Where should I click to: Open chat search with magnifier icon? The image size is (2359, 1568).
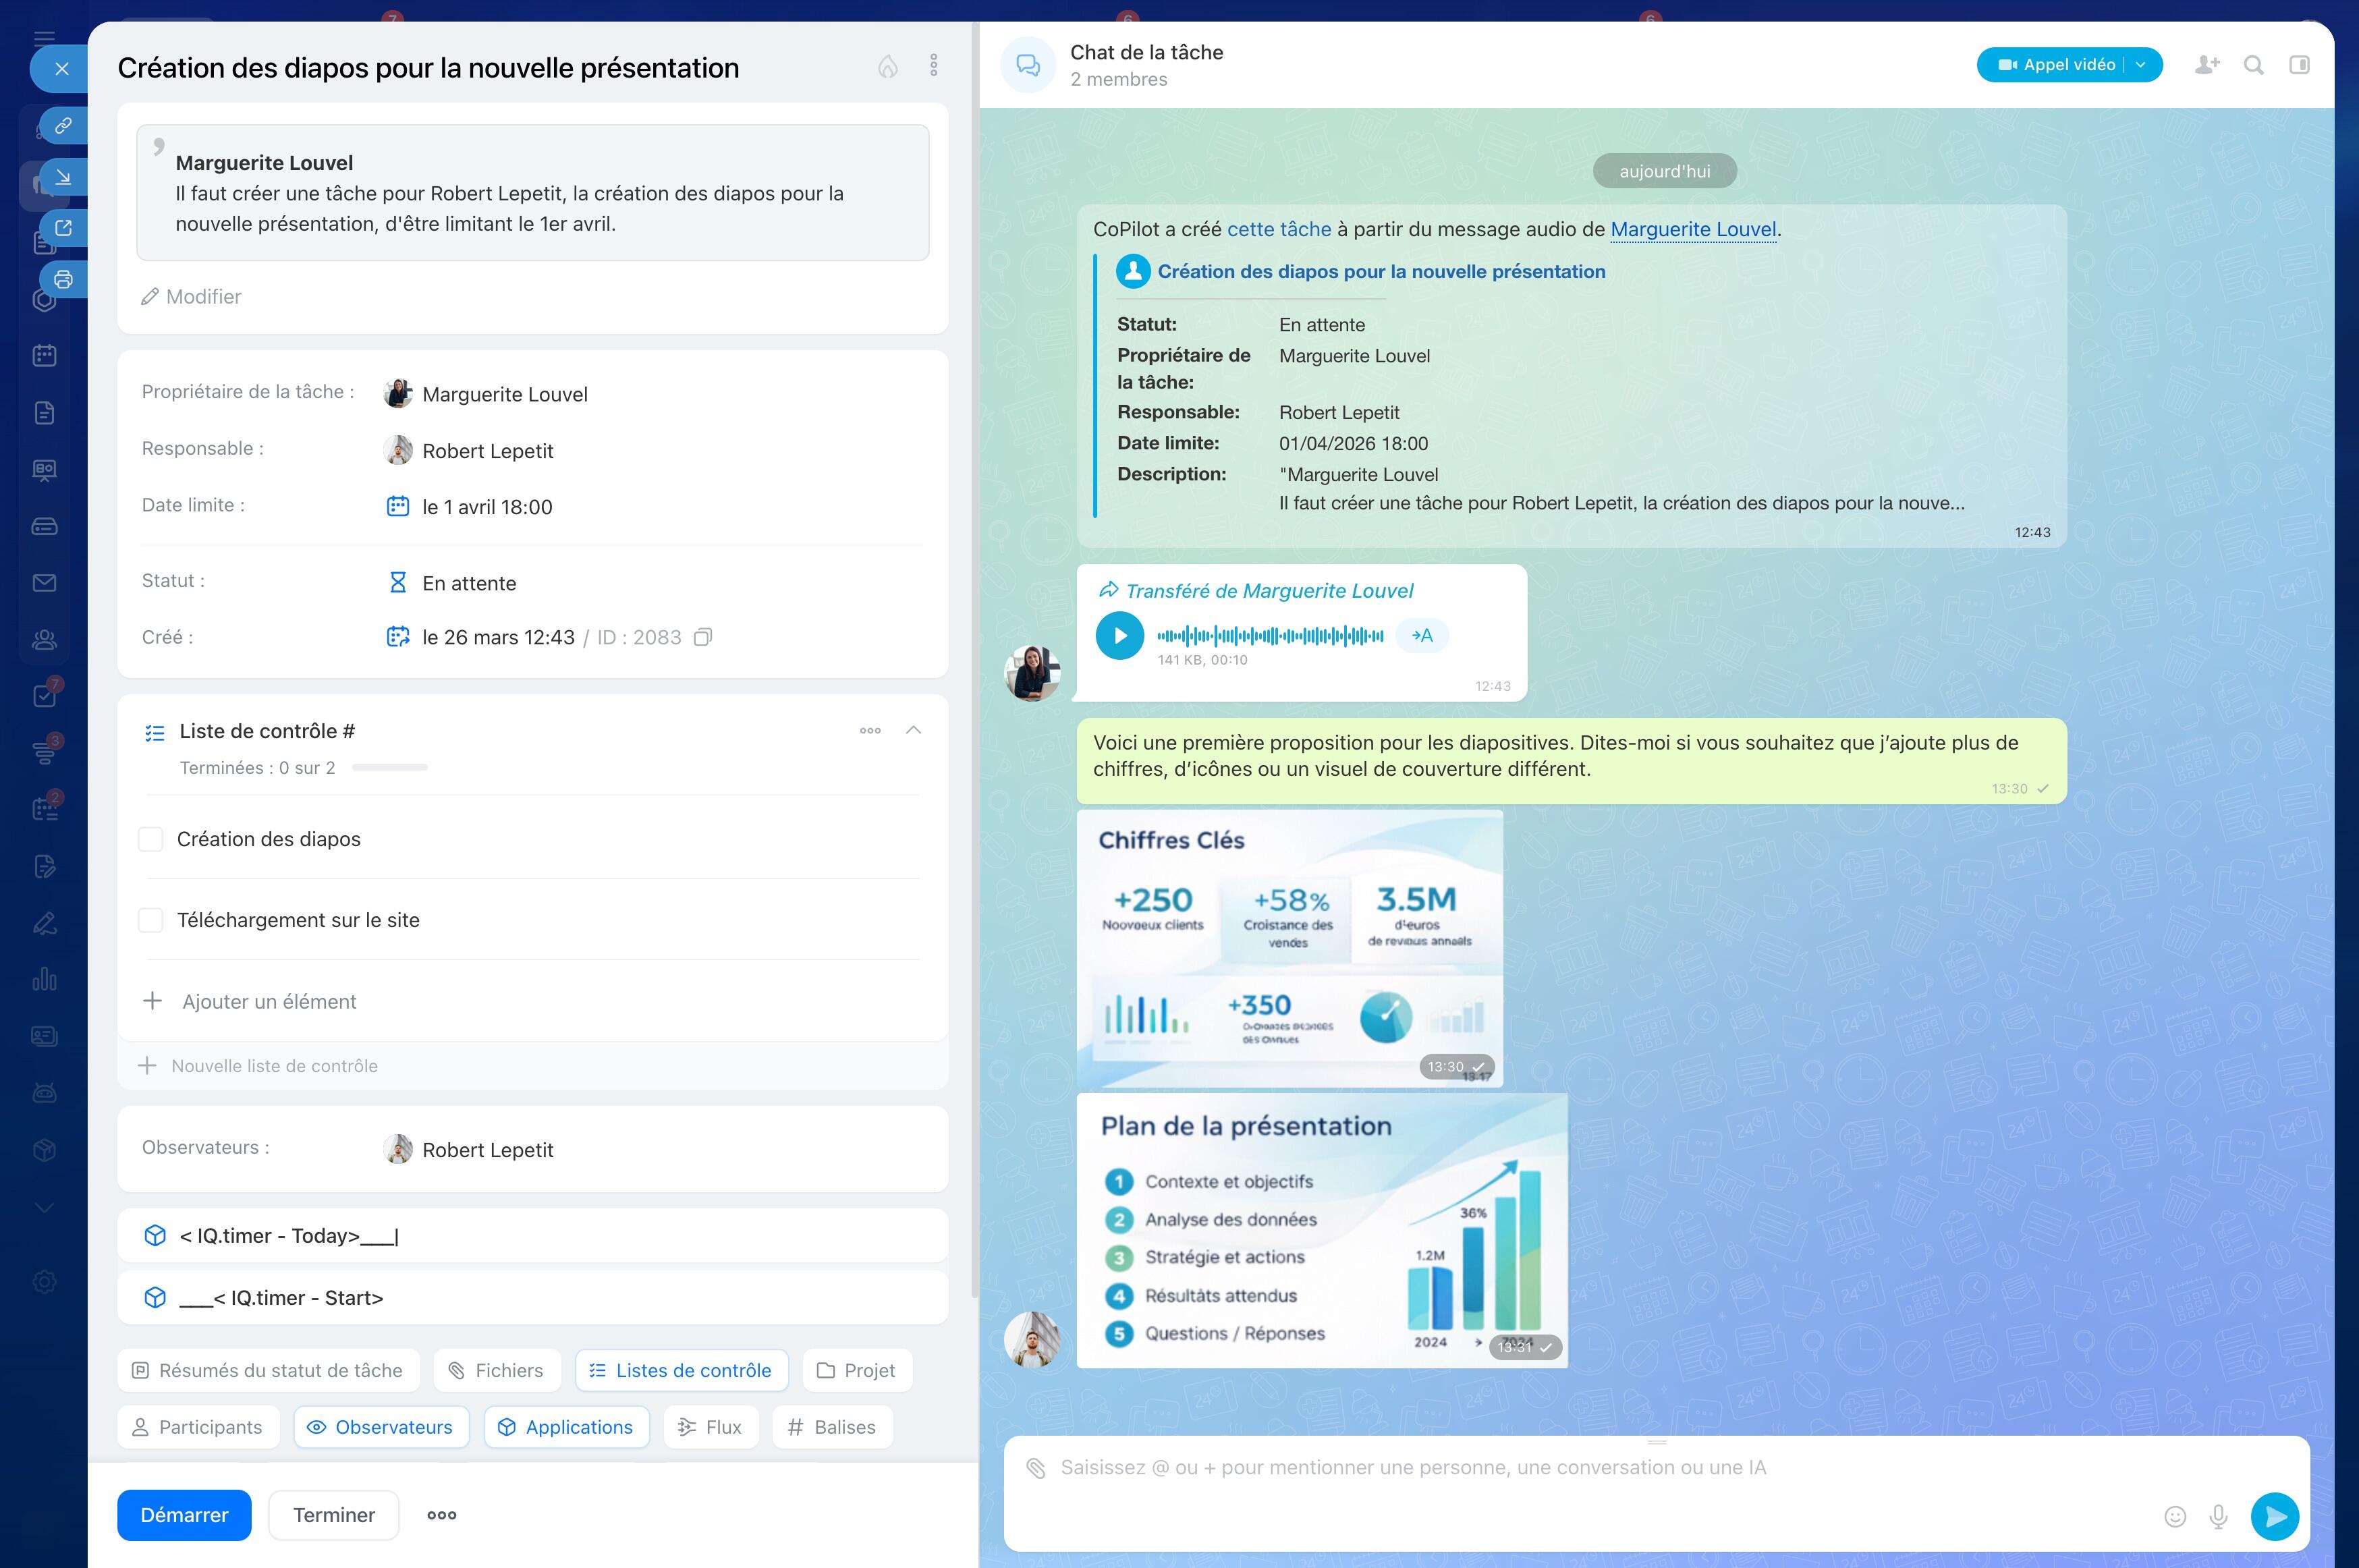[2253, 65]
